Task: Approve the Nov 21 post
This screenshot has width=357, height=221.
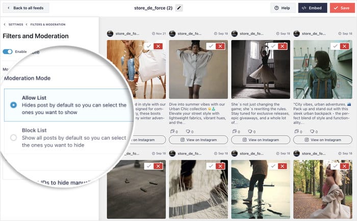Action: [x=149, y=46]
